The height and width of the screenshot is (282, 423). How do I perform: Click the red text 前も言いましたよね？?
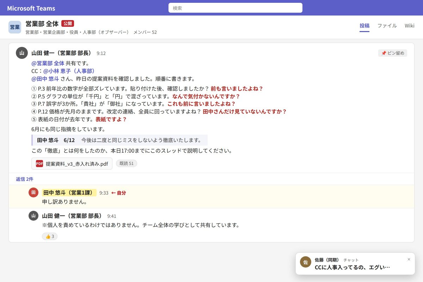coord(237,88)
